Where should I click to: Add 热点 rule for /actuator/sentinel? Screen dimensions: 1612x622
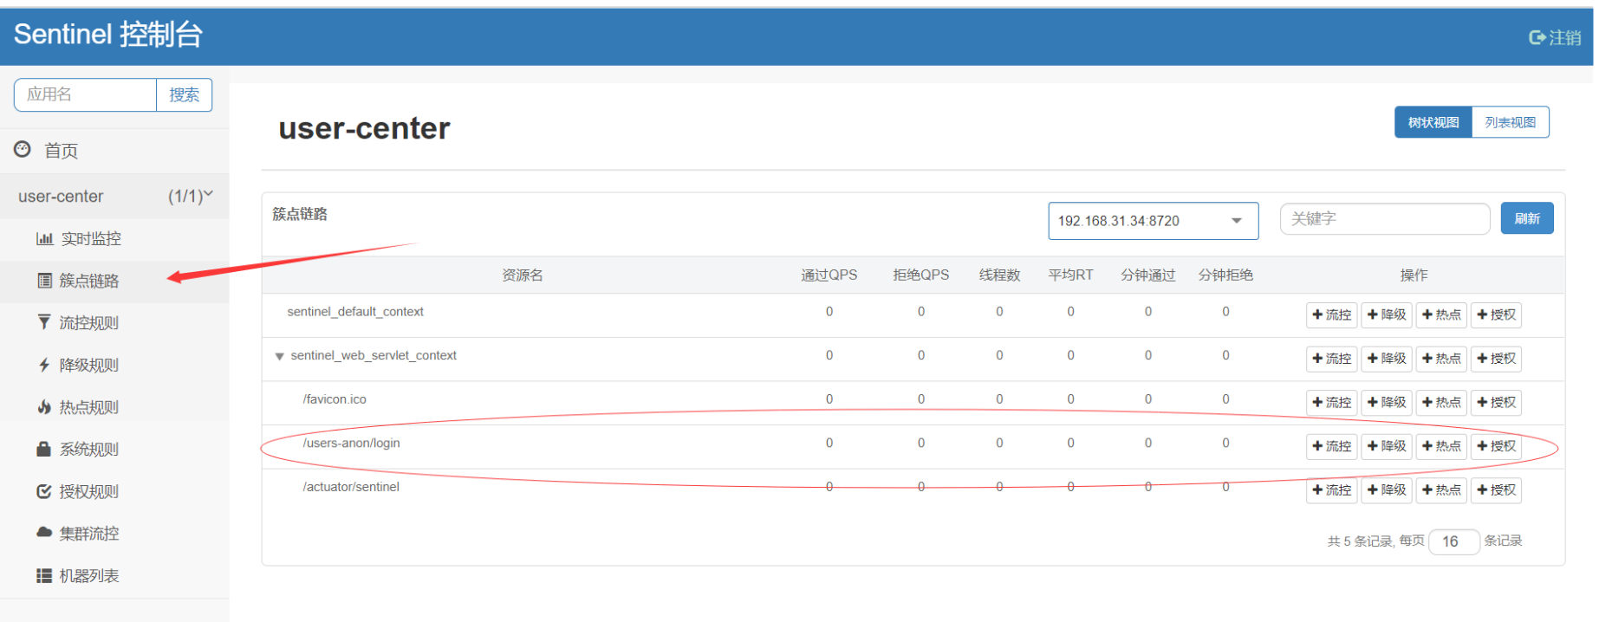[x=1441, y=490]
